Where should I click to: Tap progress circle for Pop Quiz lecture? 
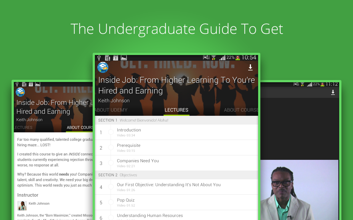(111, 202)
